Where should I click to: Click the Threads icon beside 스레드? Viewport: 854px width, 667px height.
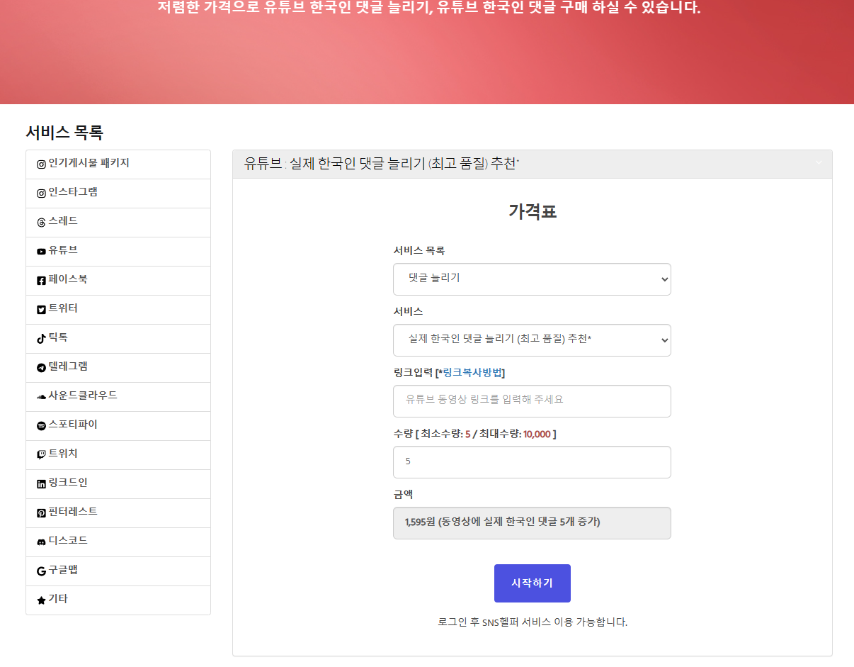tap(41, 222)
